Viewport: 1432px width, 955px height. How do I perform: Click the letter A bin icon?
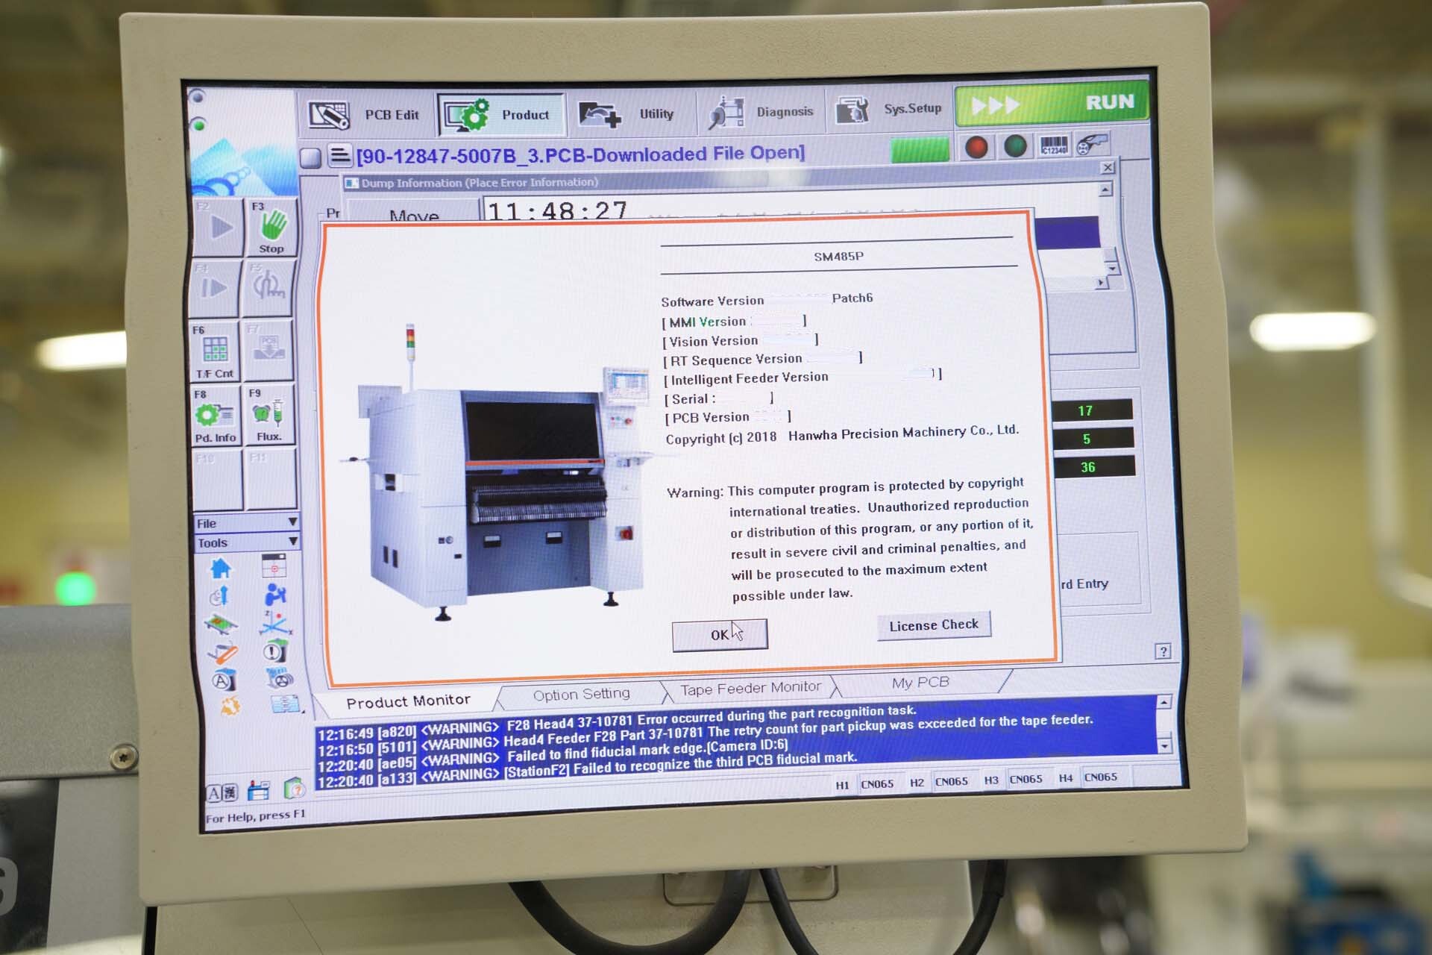[223, 680]
